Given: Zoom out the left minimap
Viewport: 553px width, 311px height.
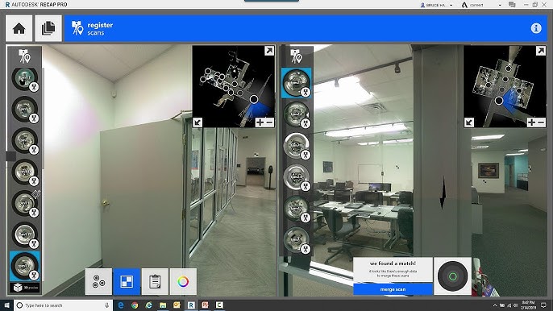Looking at the screenshot, I should (x=269, y=122).
